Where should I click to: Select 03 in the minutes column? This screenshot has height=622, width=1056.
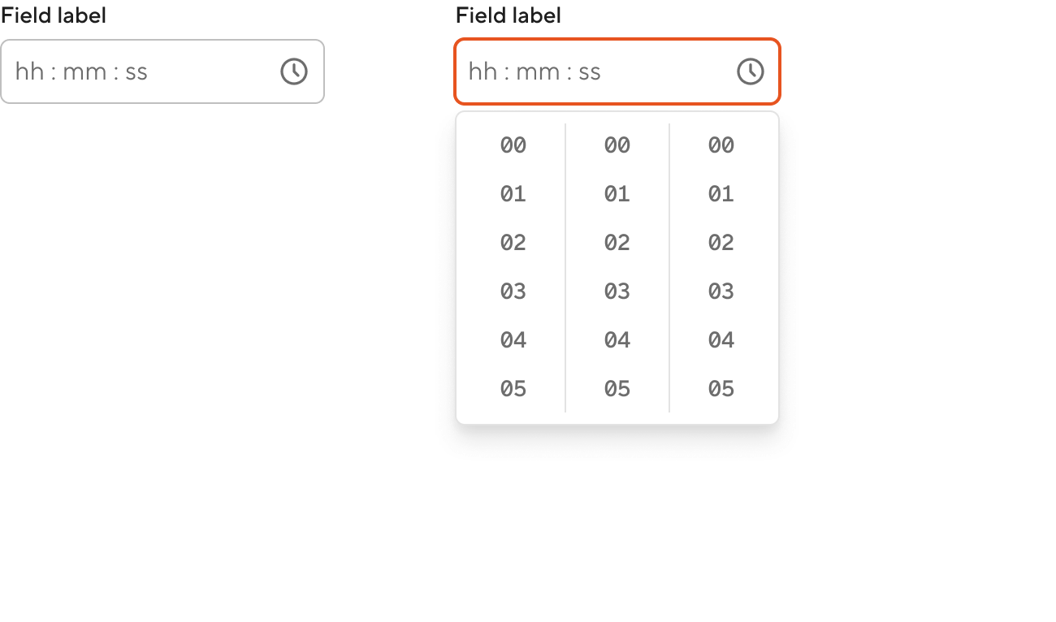[617, 292]
